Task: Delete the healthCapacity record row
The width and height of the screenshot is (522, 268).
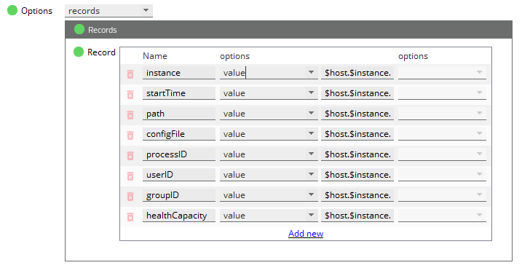Action: pyautogui.click(x=130, y=217)
